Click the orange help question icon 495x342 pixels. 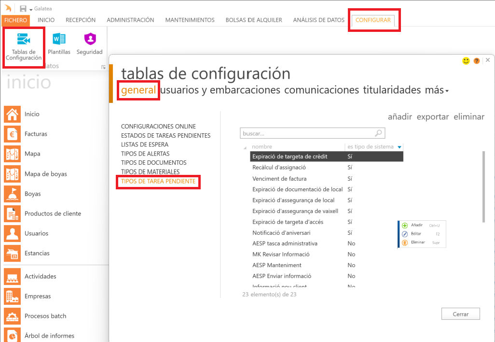[477, 61]
